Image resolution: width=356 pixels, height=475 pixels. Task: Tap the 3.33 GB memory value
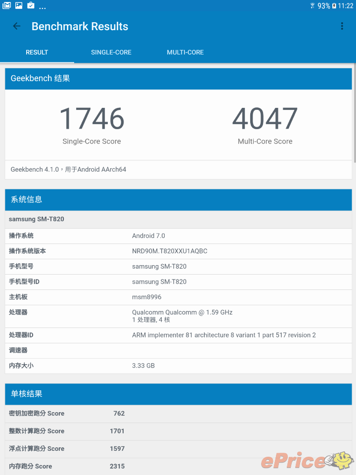coord(143,366)
